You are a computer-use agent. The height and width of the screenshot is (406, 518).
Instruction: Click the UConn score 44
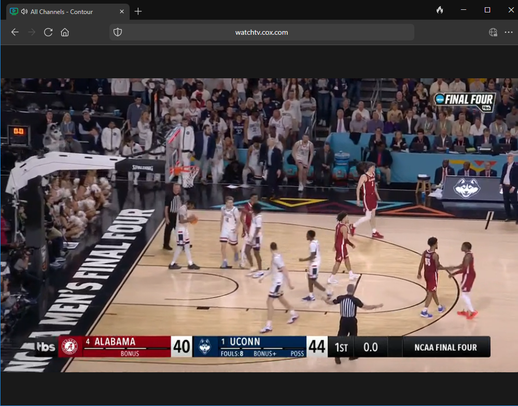pos(317,346)
